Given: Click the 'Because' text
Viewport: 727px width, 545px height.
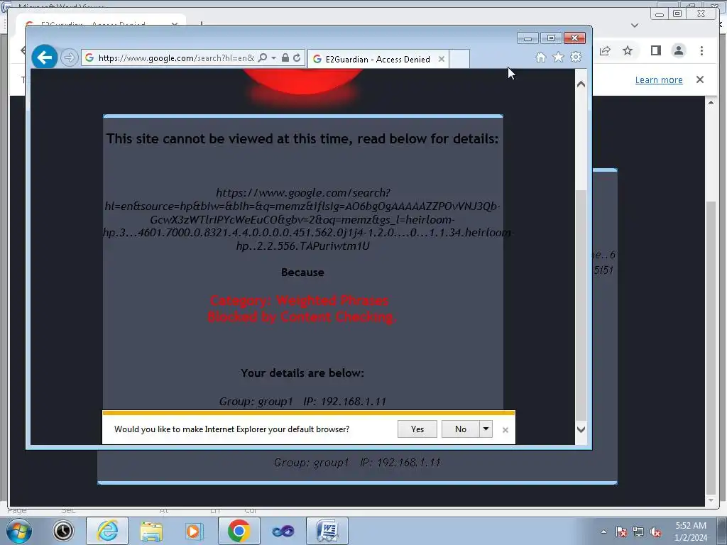Looking at the screenshot, I should click(302, 272).
